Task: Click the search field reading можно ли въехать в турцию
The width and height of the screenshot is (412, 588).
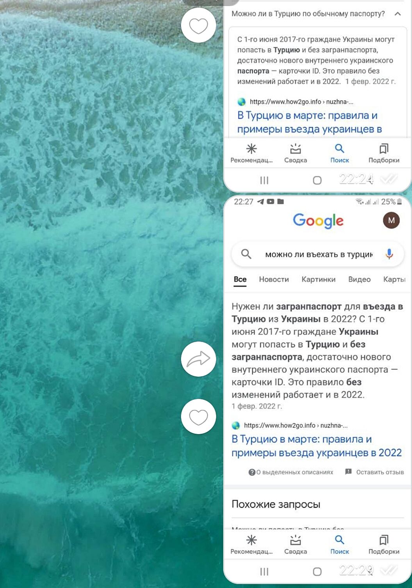Action: pyautogui.click(x=317, y=254)
